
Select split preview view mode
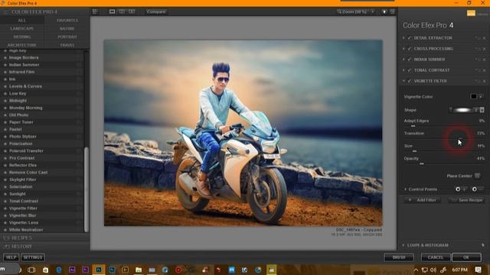[x=122, y=11]
